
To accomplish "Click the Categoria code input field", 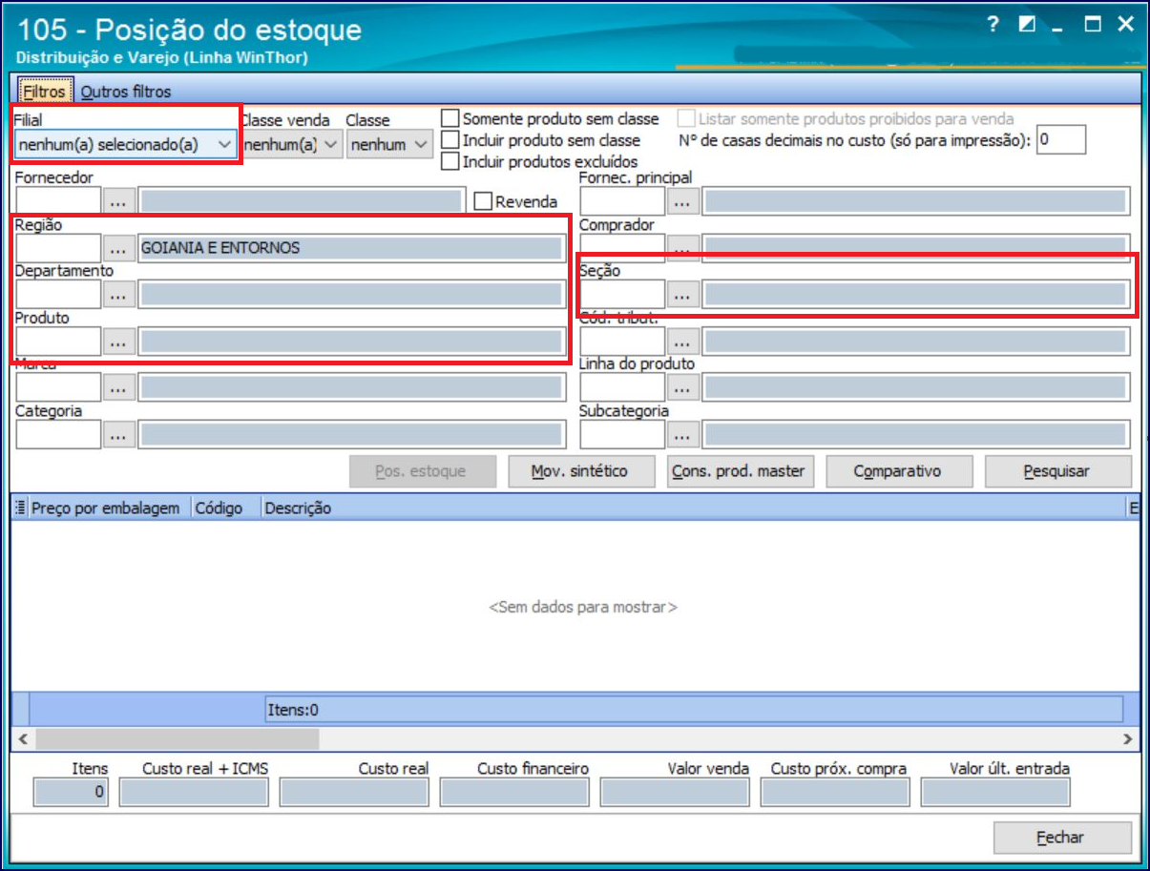I will (58, 435).
